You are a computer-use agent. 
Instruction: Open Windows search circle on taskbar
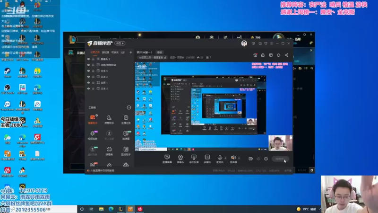click(x=82, y=209)
